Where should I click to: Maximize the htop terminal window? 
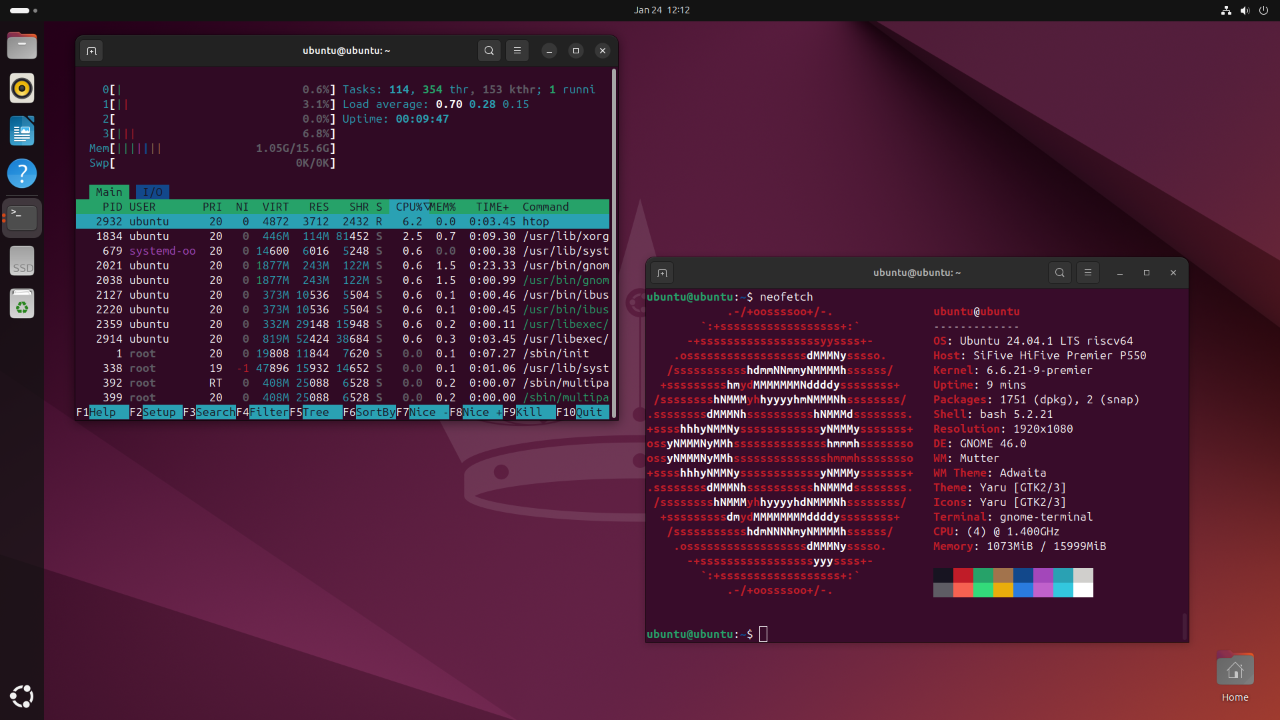(x=576, y=51)
